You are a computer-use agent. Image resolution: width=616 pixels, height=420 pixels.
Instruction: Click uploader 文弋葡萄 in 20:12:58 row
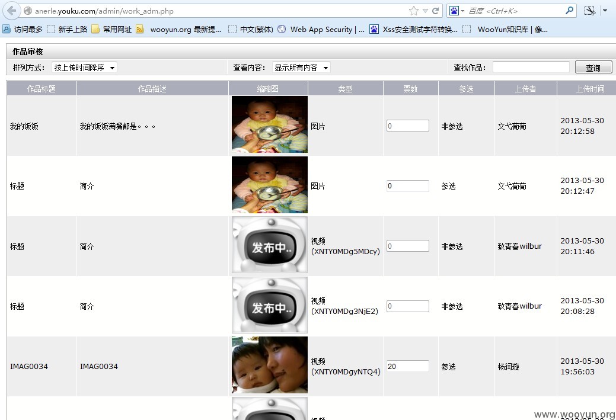coord(512,126)
